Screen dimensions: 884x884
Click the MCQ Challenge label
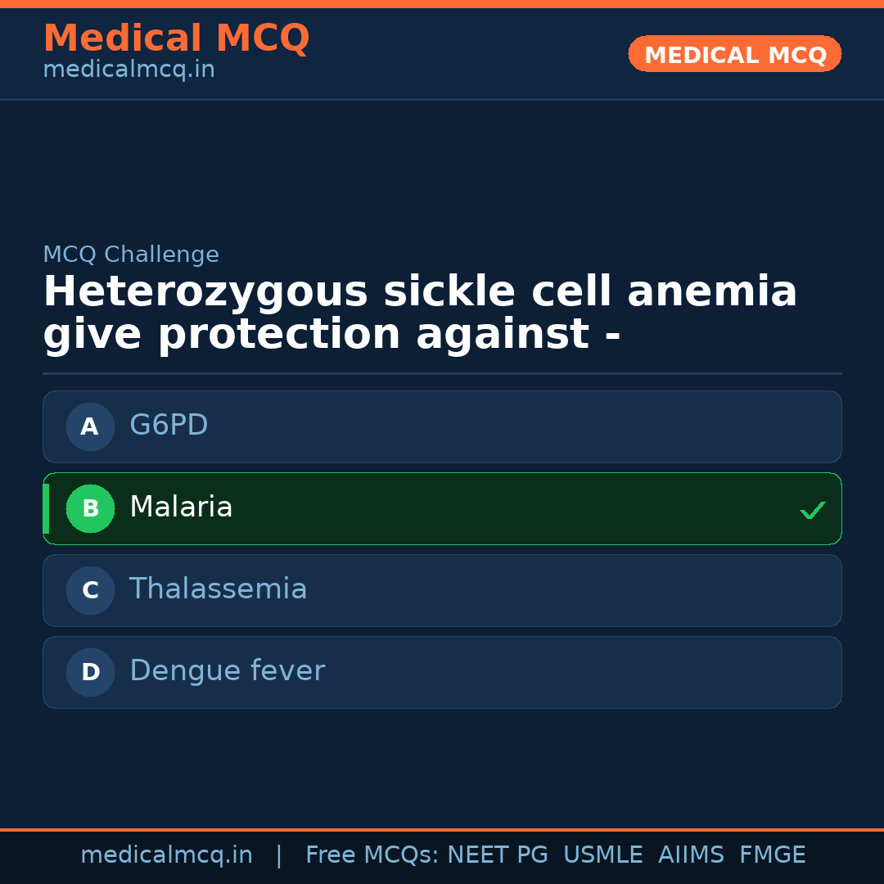pyautogui.click(x=131, y=255)
